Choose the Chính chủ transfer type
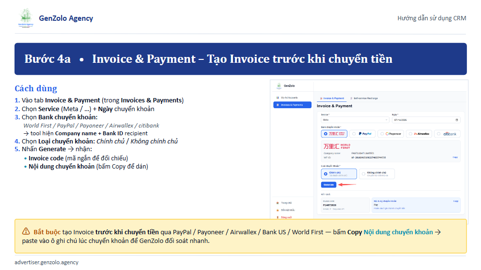The width and height of the screenshot is (481, 270). [339, 174]
